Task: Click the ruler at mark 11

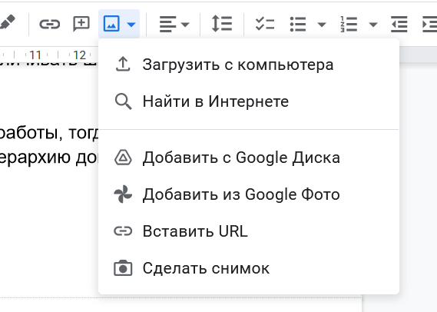Action: pos(35,55)
